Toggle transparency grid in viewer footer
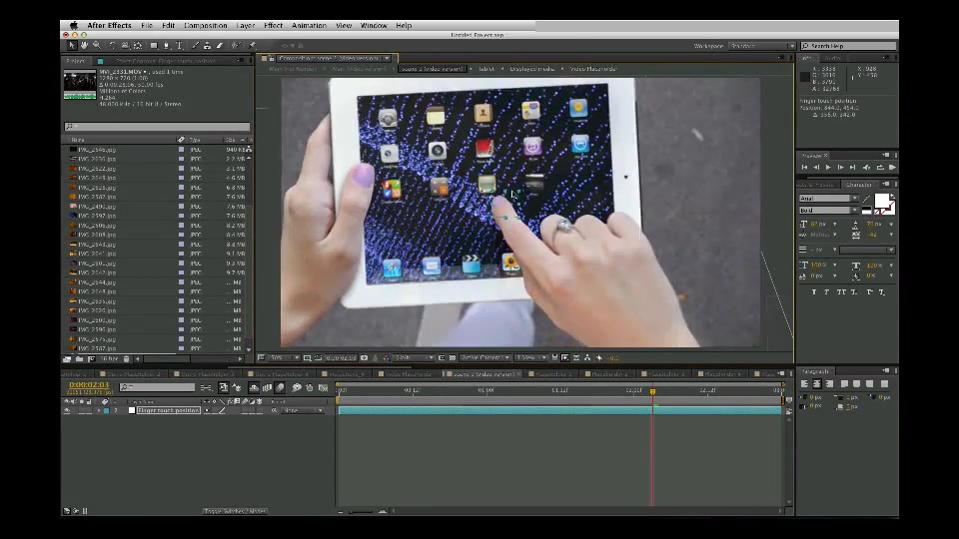 tap(453, 358)
